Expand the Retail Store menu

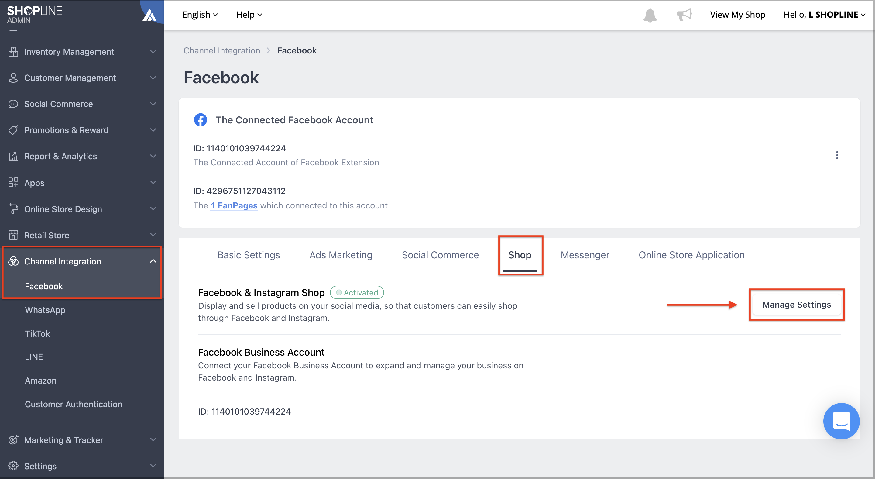coord(153,235)
